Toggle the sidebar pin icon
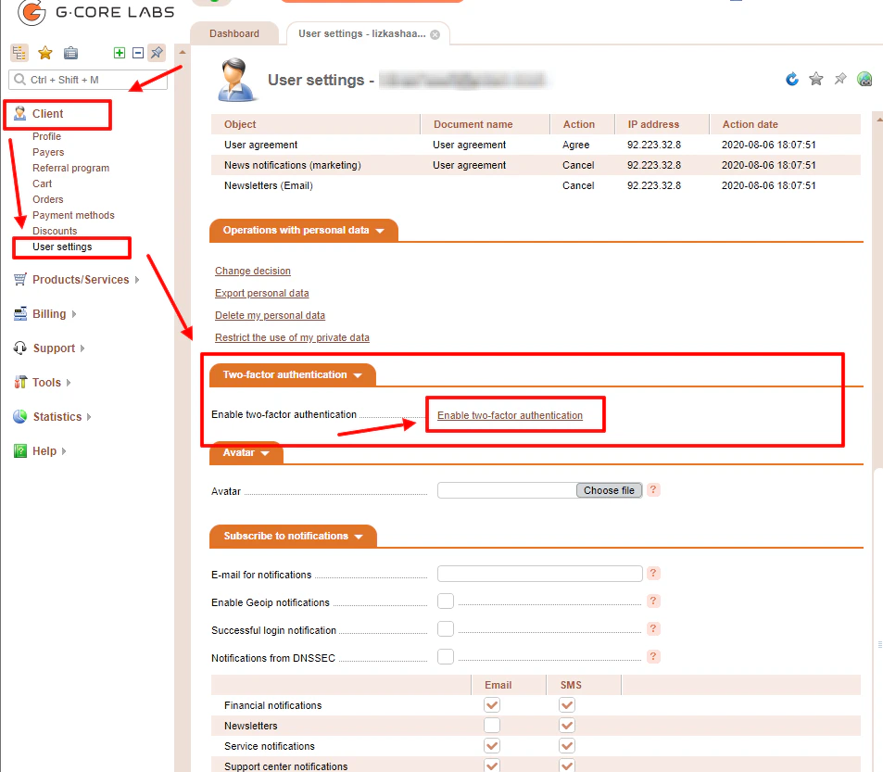This screenshot has height=772, width=883. [157, 53]
